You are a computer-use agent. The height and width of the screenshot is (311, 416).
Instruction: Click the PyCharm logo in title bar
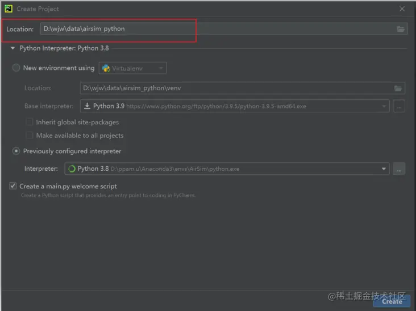9,9
